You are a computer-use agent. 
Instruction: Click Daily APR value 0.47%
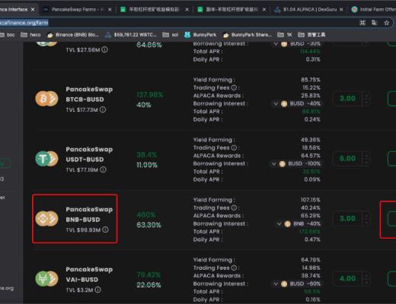point(312,239)
